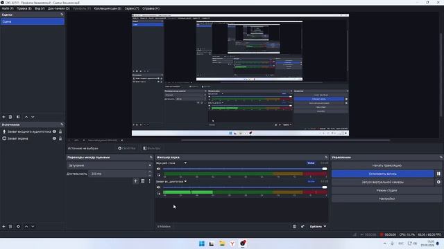Open input audio capture channel menu arrow
Image resolution: width=444 pixels, height=249 pixels.
[x=185, y=181]
